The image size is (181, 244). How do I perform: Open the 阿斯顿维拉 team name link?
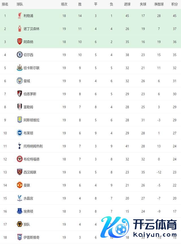click(31, 120)
